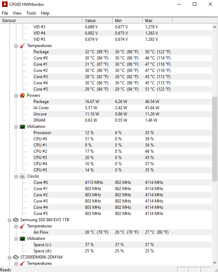The height and width of the screenshot is (272, 218).
Task: Click the thermometer icon beside CPU Temperatures
Action: click(x=22, y=46)
